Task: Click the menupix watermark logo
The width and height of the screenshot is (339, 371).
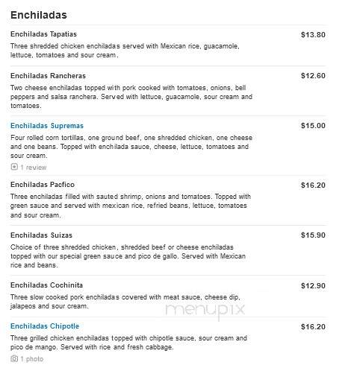Action: [205, 311]
